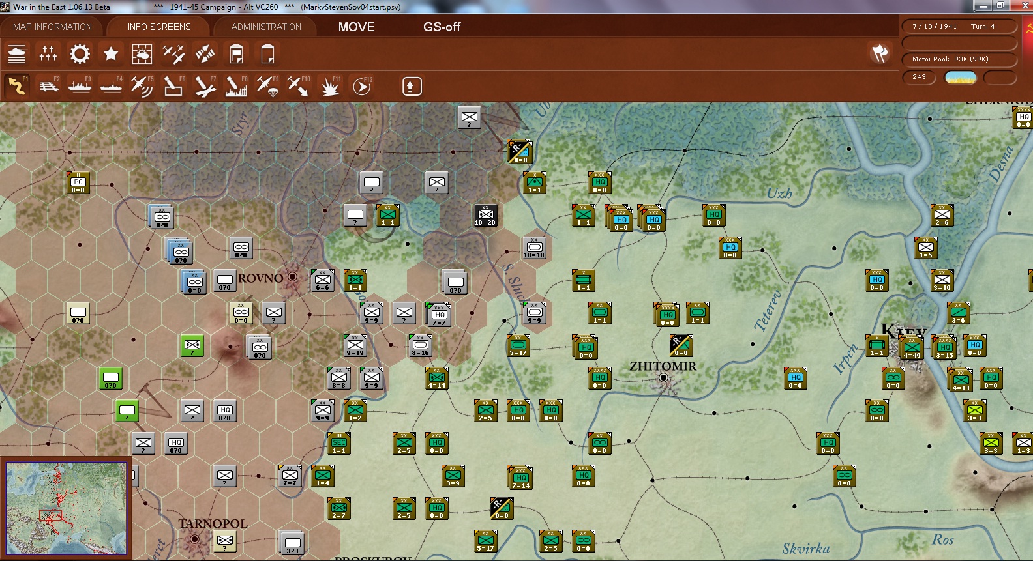Viewport: 1033px width, 561px height.
Task: Click the up-arrow box icon
Action: 412,86
